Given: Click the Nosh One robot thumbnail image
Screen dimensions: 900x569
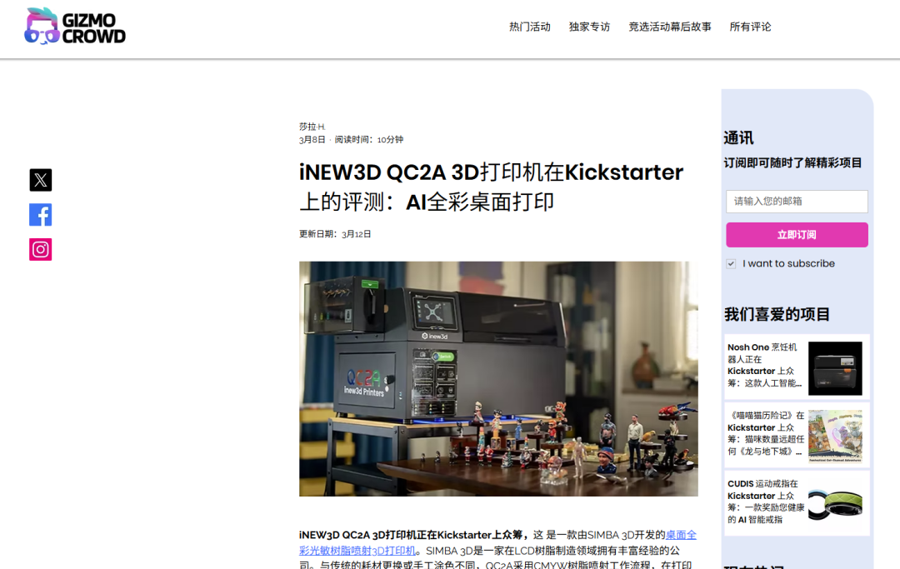Looking at the screenshot, I should point(836,367).
